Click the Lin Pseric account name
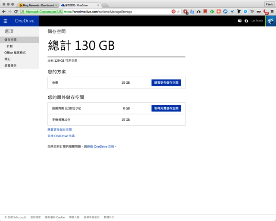The width and height of the screenshot is (276, 221). coord(257,21)
